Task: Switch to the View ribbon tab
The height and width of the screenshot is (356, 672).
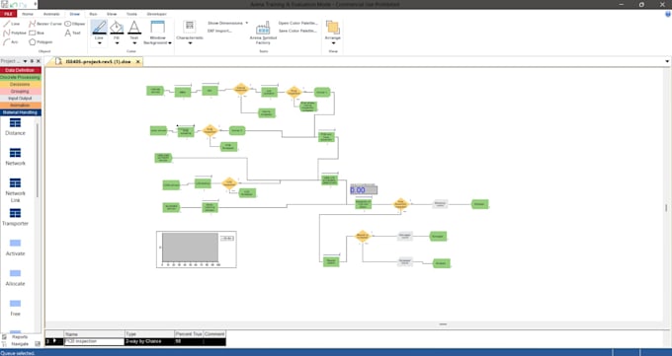Action: click(112, 14)
